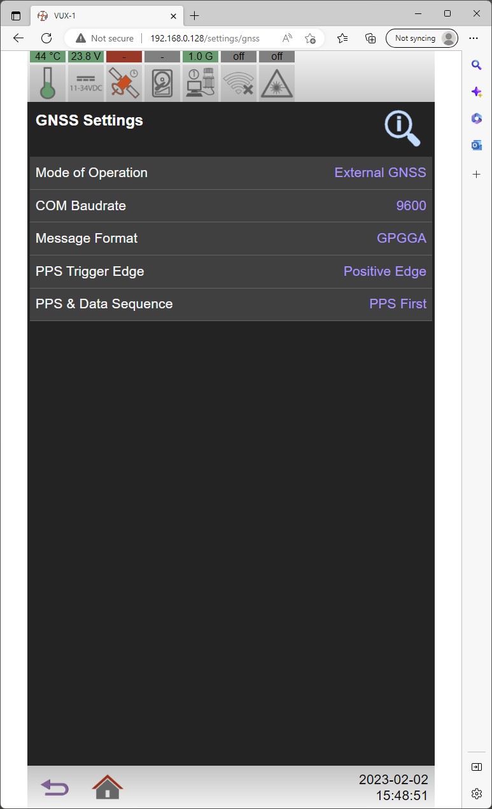Viewport: 492px width, 809px height.
Task: Select the VUX-1 browser tab
Action: tap(102, 15)
